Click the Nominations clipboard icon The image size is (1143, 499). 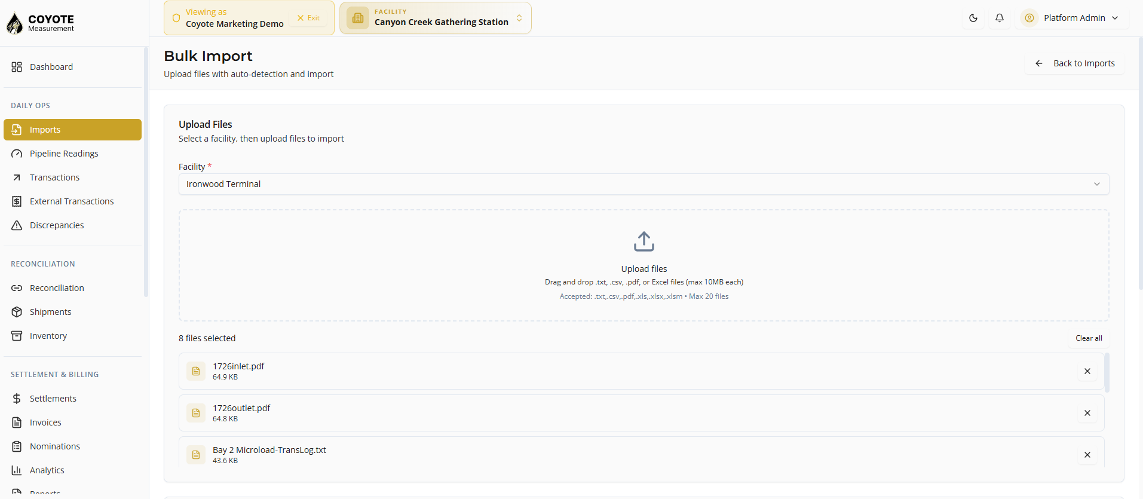[x=17, y=446]
